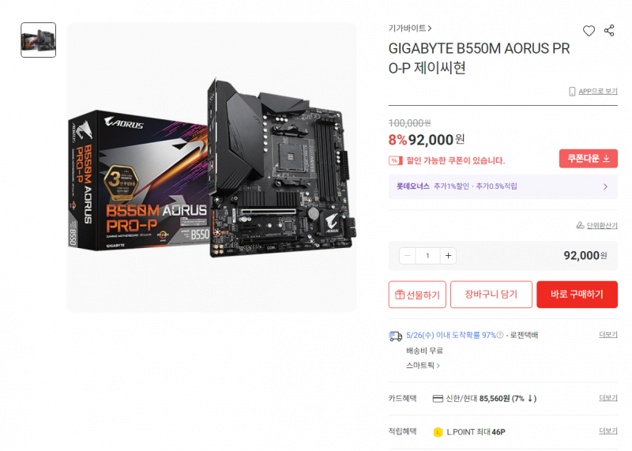Click the phone icon beside APP으로 보기
The height and width of the screenshot is (451, 632).
[x=571, y=92]
